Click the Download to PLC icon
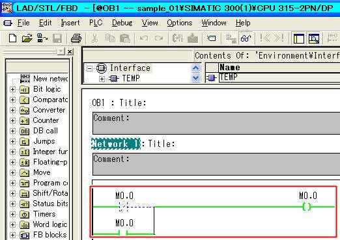 point(193,38)
